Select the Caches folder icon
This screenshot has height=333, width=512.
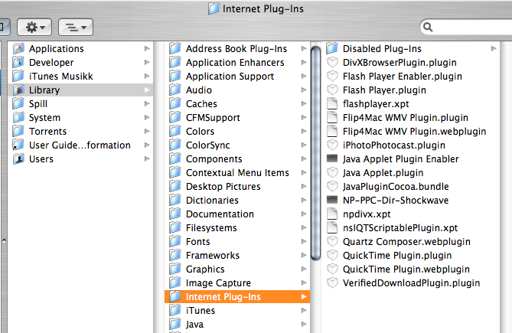[x=175, y=104]
